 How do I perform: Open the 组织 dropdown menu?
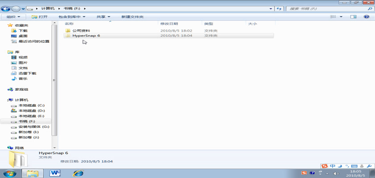pos(12,17)
